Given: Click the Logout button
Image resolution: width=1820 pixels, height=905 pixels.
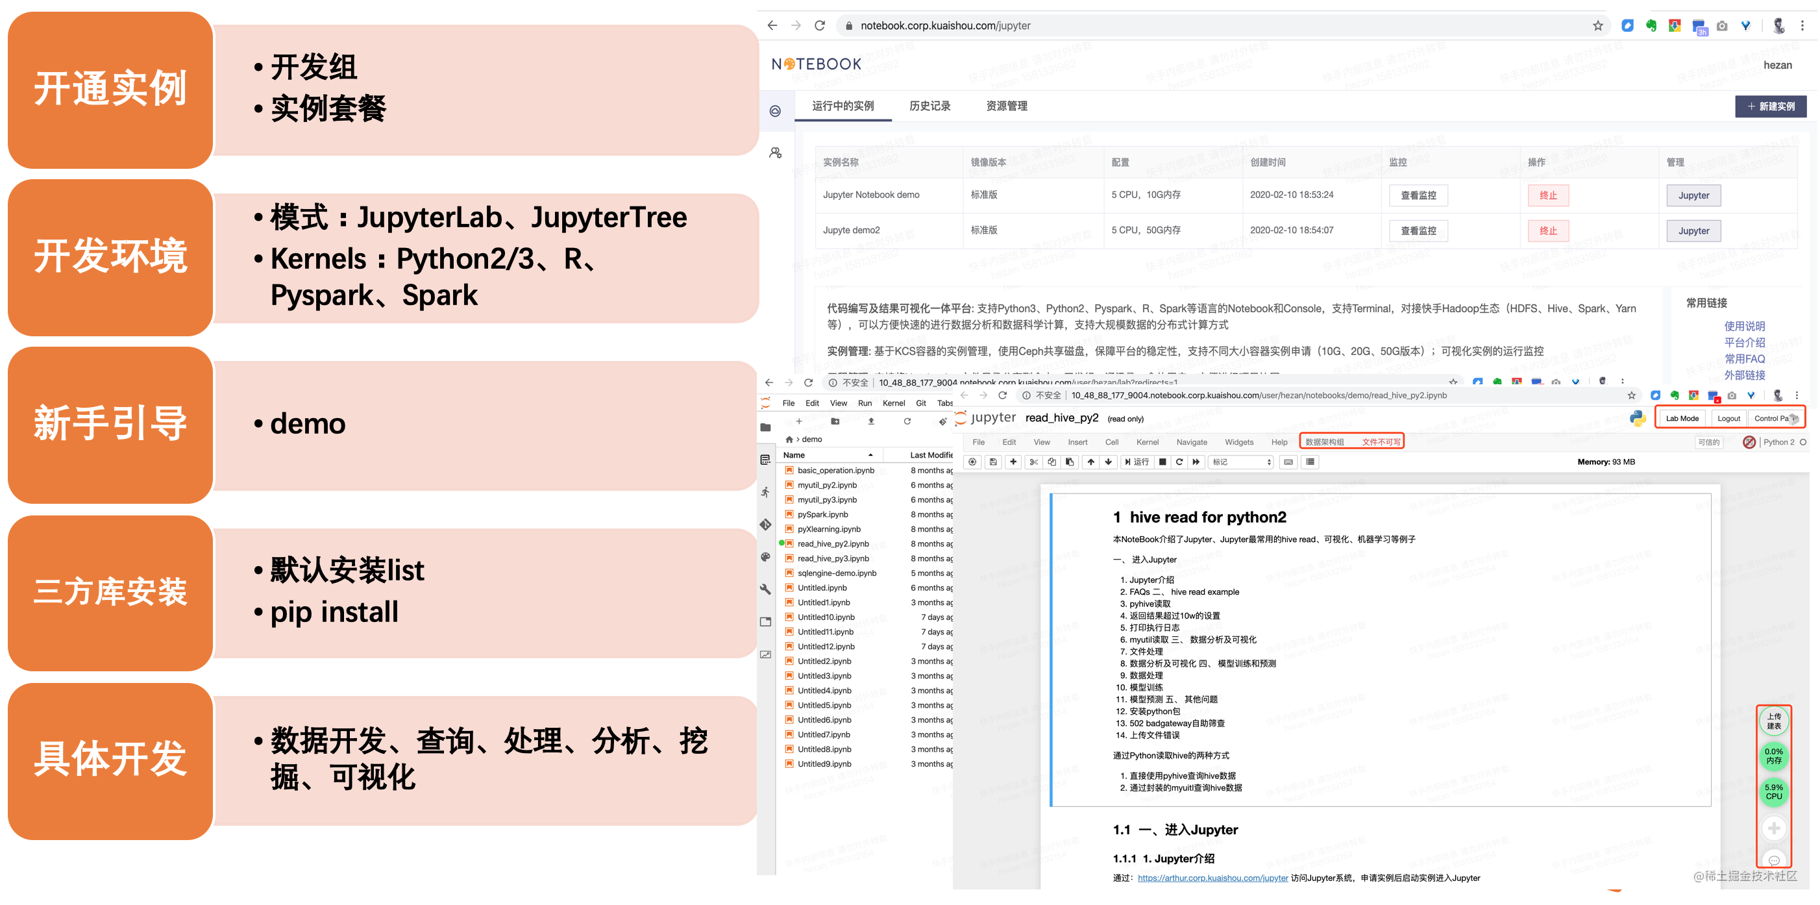Looking at the screenshot, I should [x=1729, y=418].
